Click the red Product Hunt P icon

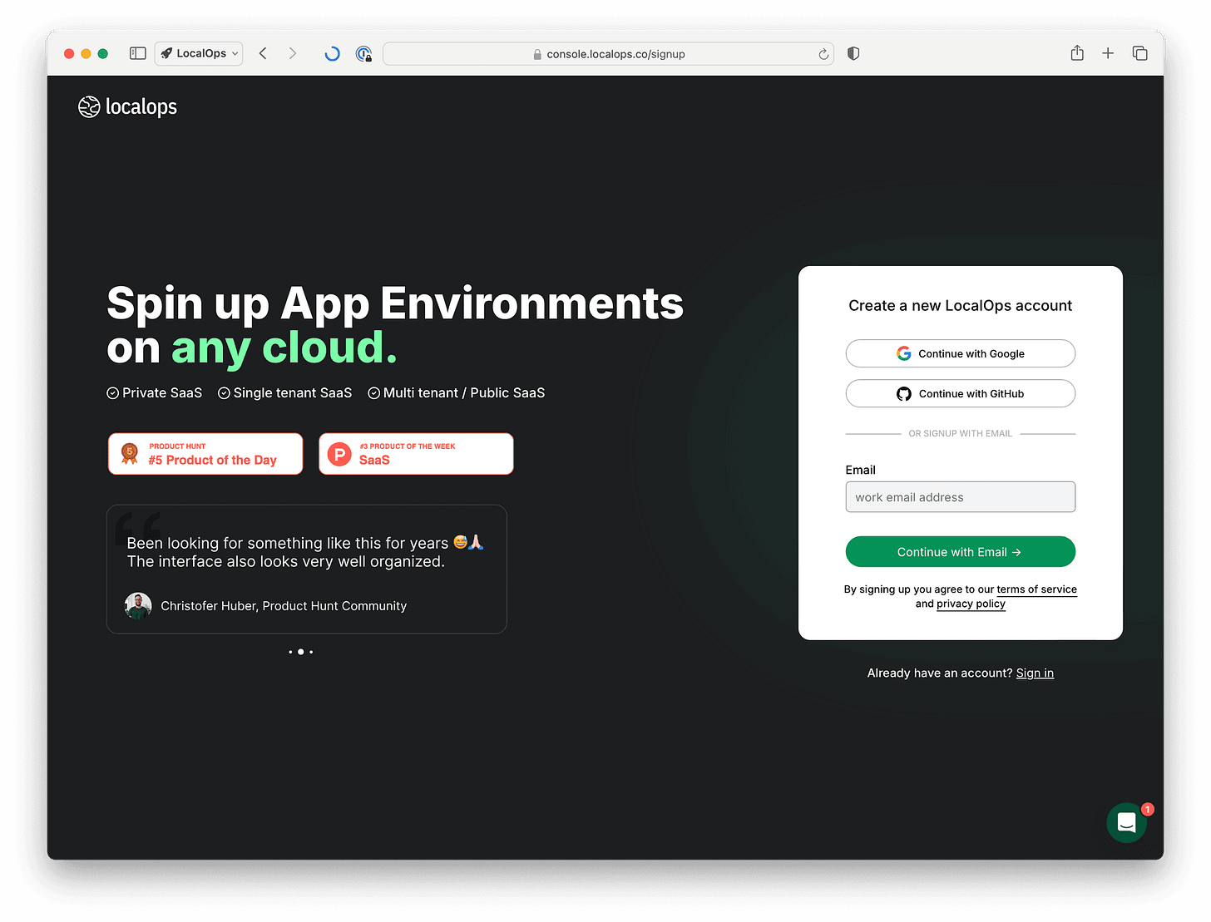click(339, 454)
